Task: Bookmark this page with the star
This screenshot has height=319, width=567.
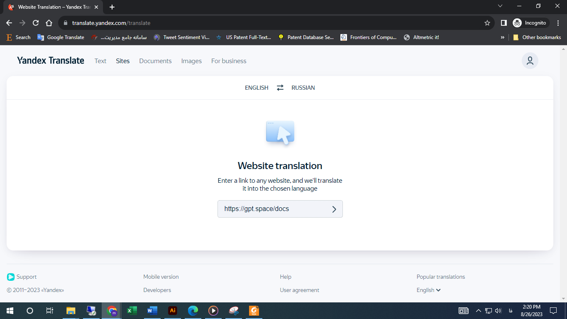Action: tap(487, 23)
